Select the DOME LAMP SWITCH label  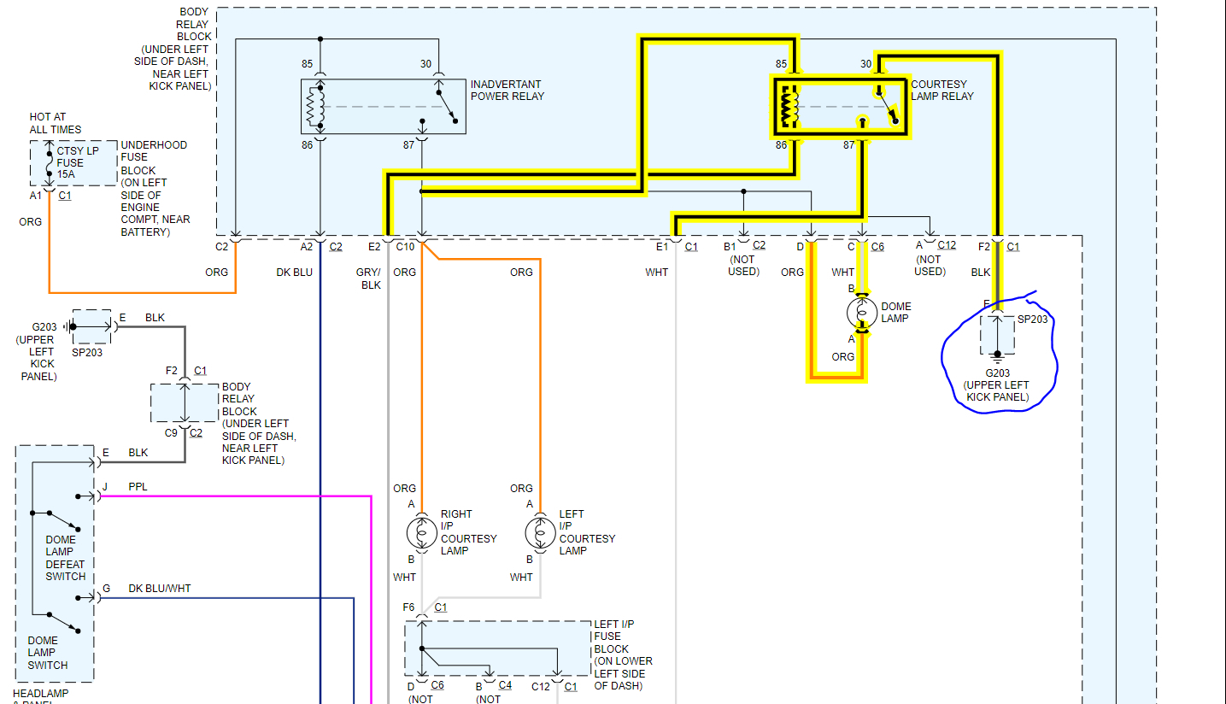tap(48, 653)
